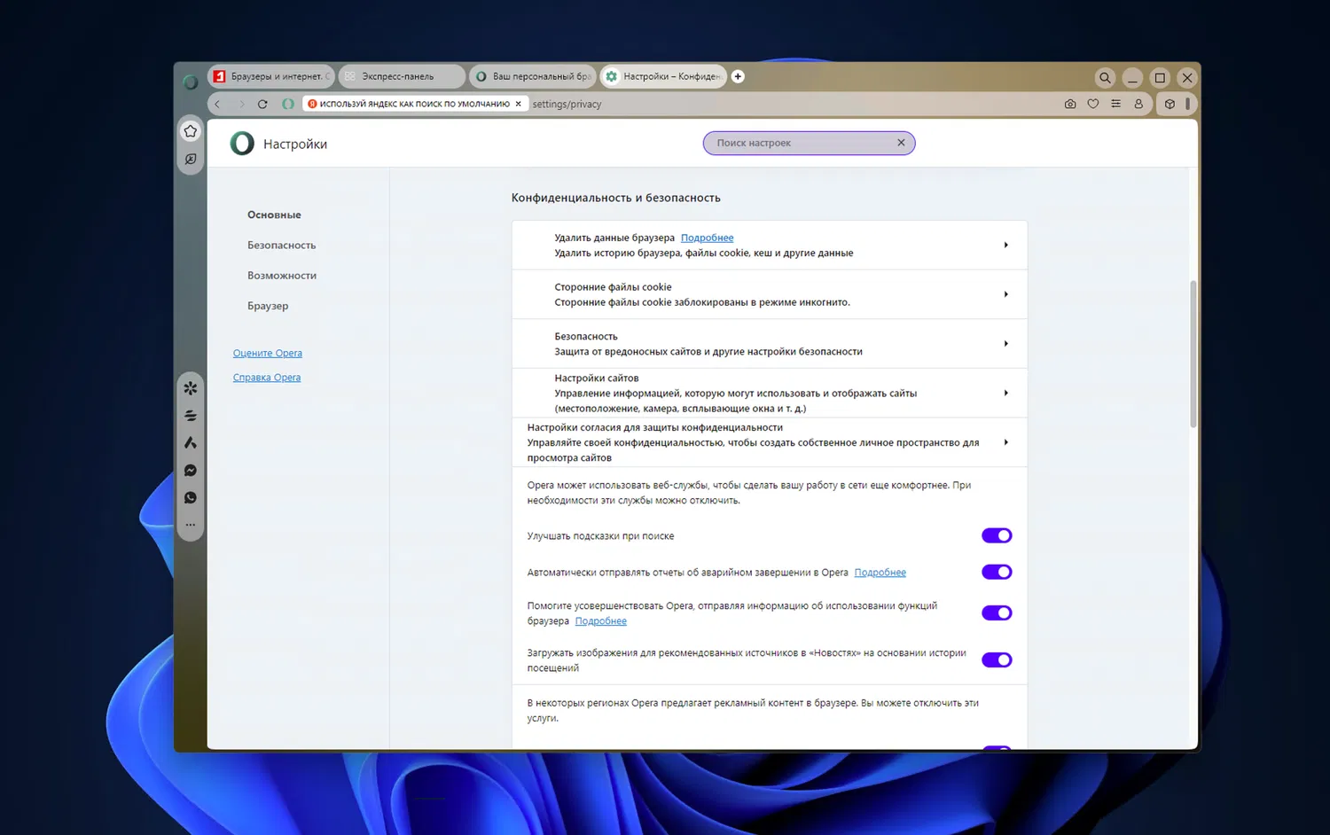
Task: Open the profile account icon
Action: click(x=1139, y=105)
